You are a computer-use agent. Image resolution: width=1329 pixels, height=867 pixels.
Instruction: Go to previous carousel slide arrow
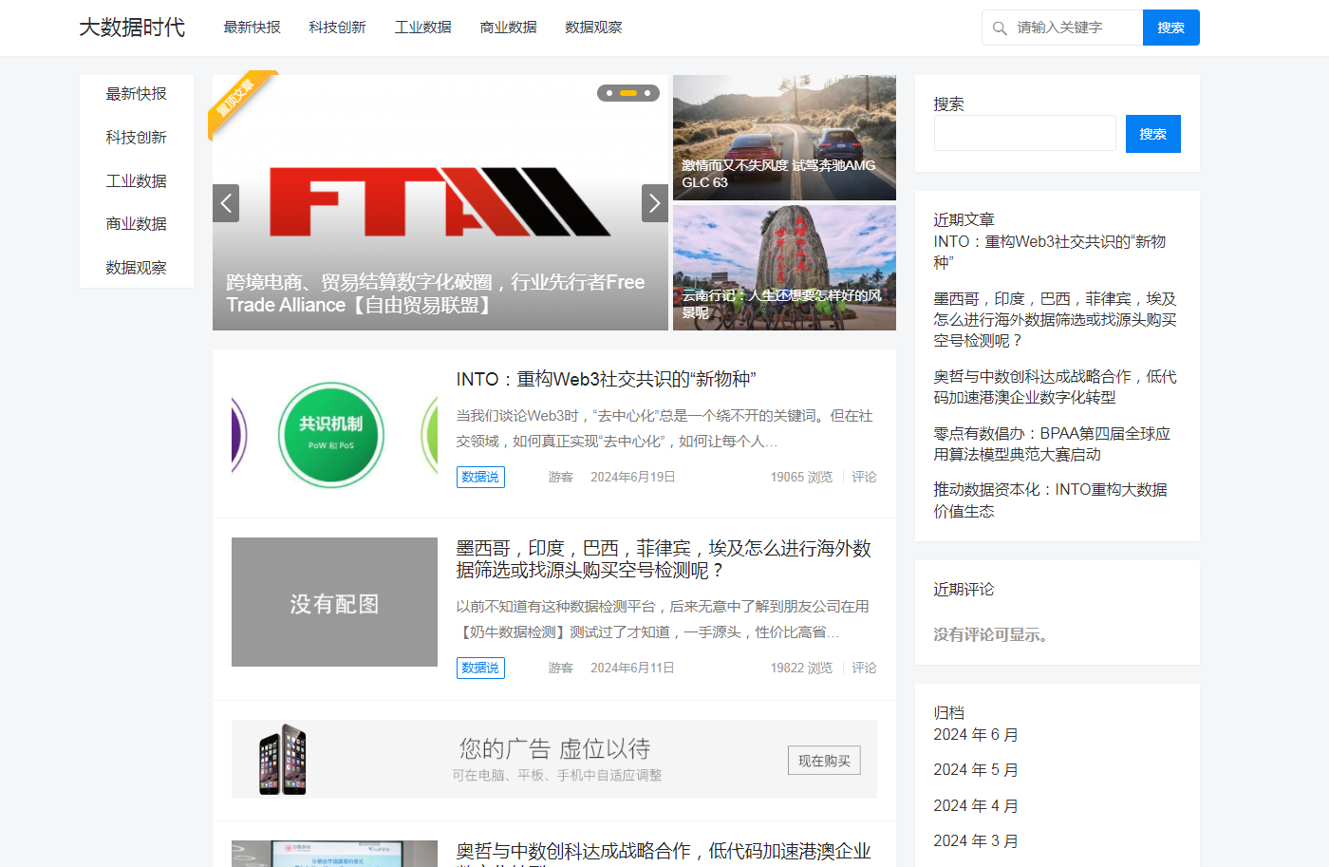[226, 203]
